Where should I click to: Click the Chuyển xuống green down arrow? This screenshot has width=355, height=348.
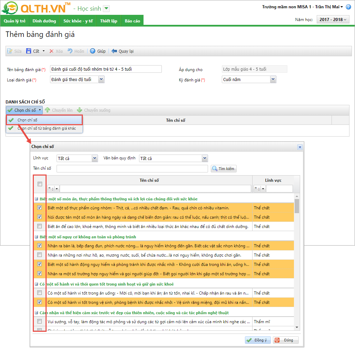pos(79,110)
